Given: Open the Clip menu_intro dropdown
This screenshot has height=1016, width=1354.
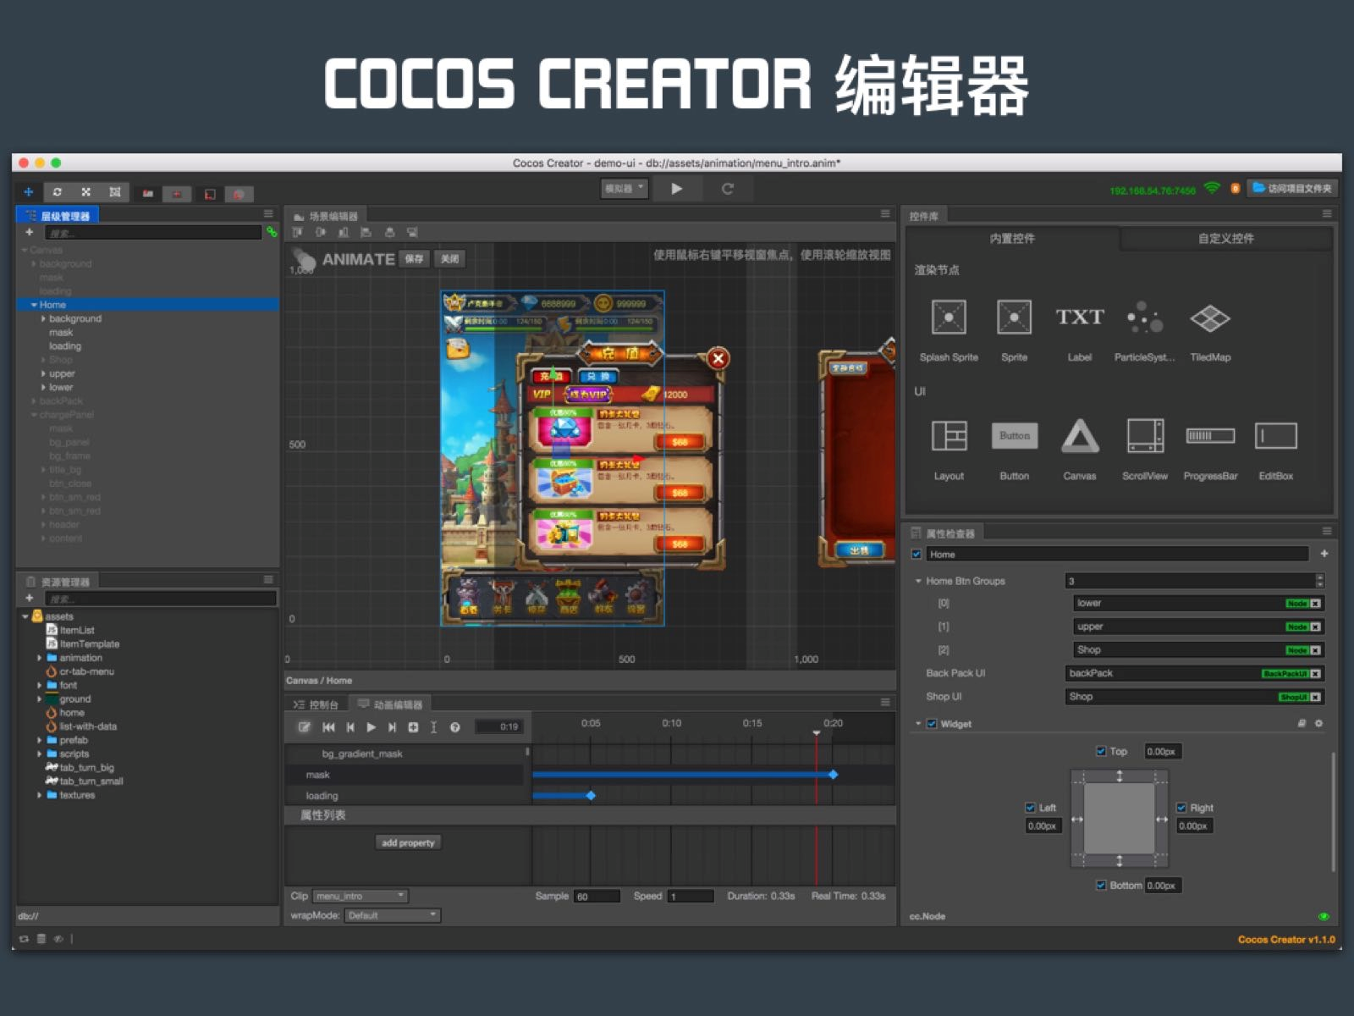Looking at the screenshot, I should click(361, 896).
